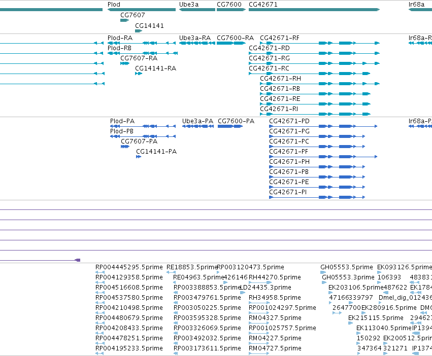
Task: Select the RP004537580.5prime EST label
Action: (129, 298)
